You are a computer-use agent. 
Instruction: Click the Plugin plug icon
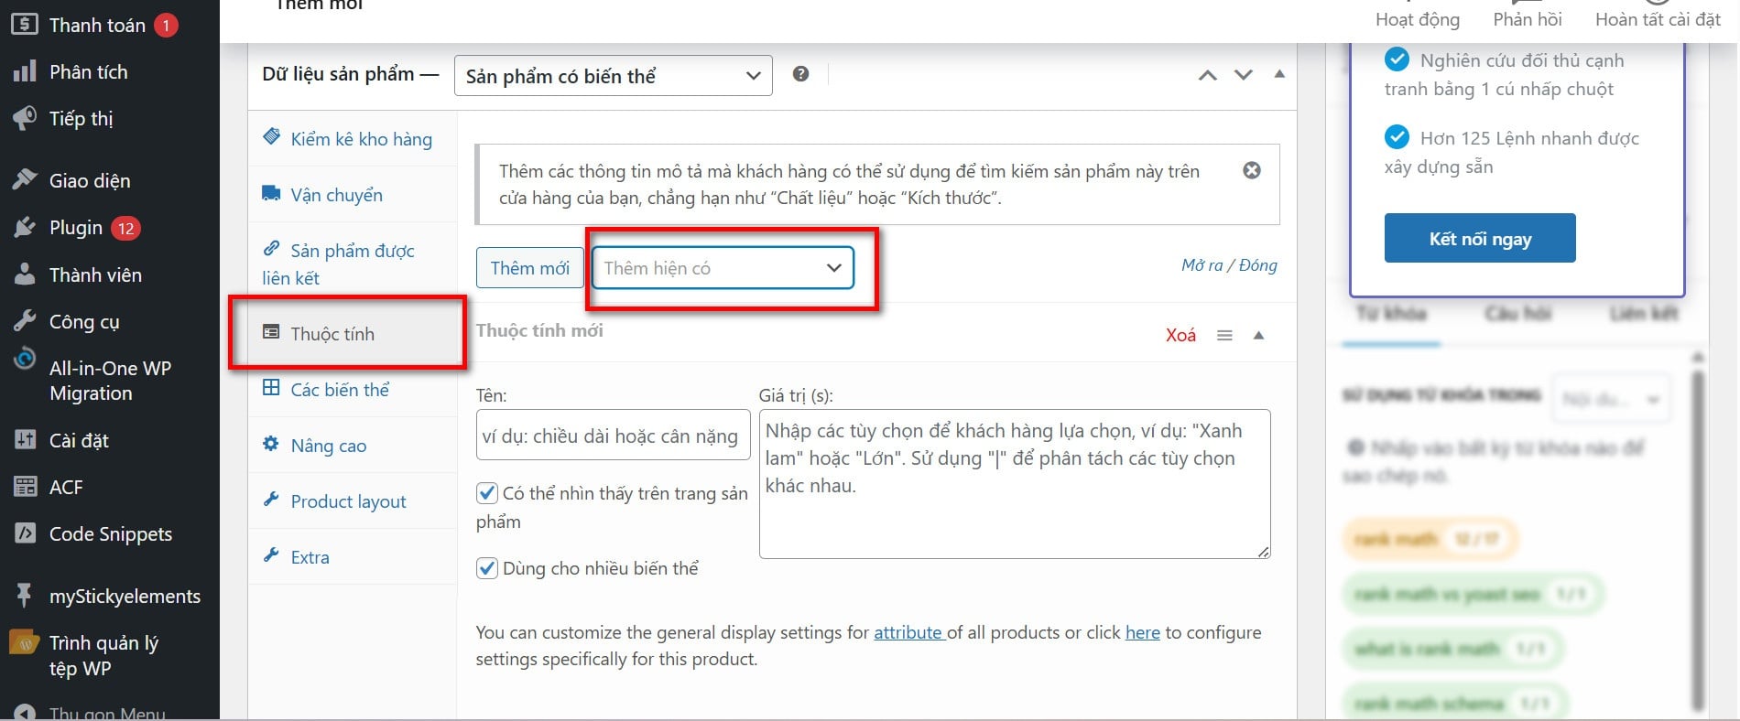pyautogui.click(x=25, y=227)
